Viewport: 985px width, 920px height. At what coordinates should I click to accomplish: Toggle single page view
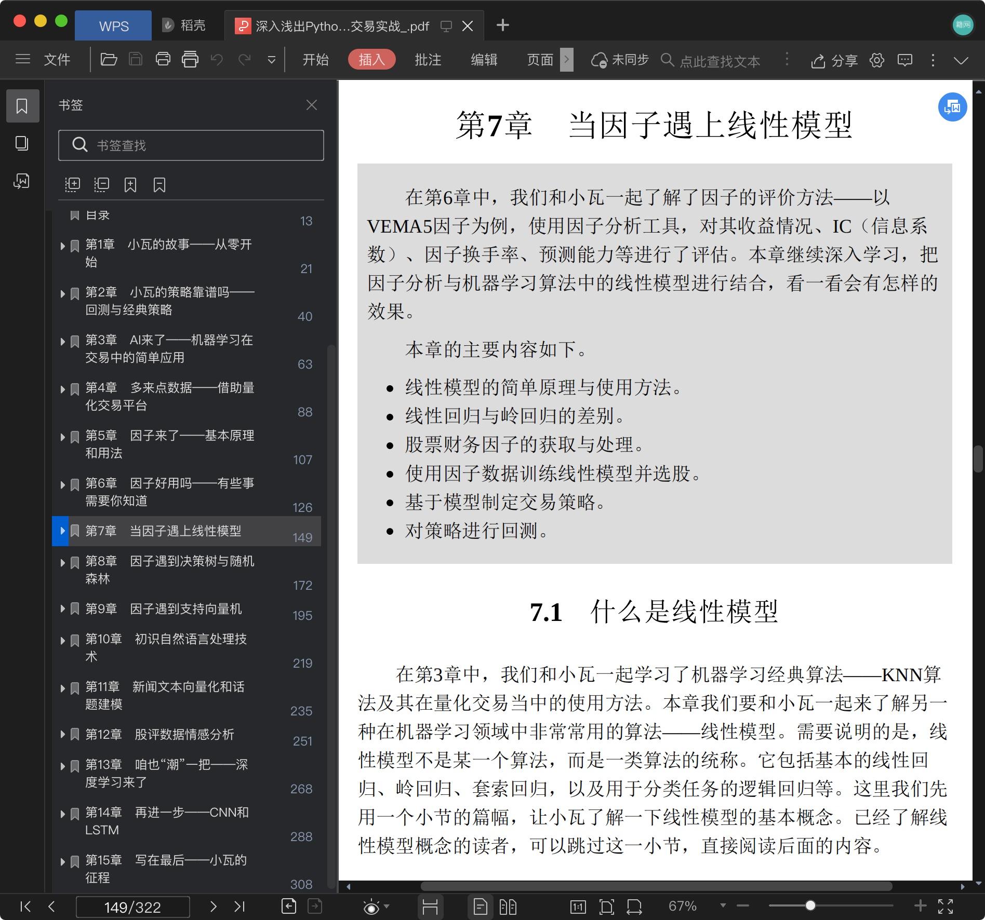coord(481,907)
